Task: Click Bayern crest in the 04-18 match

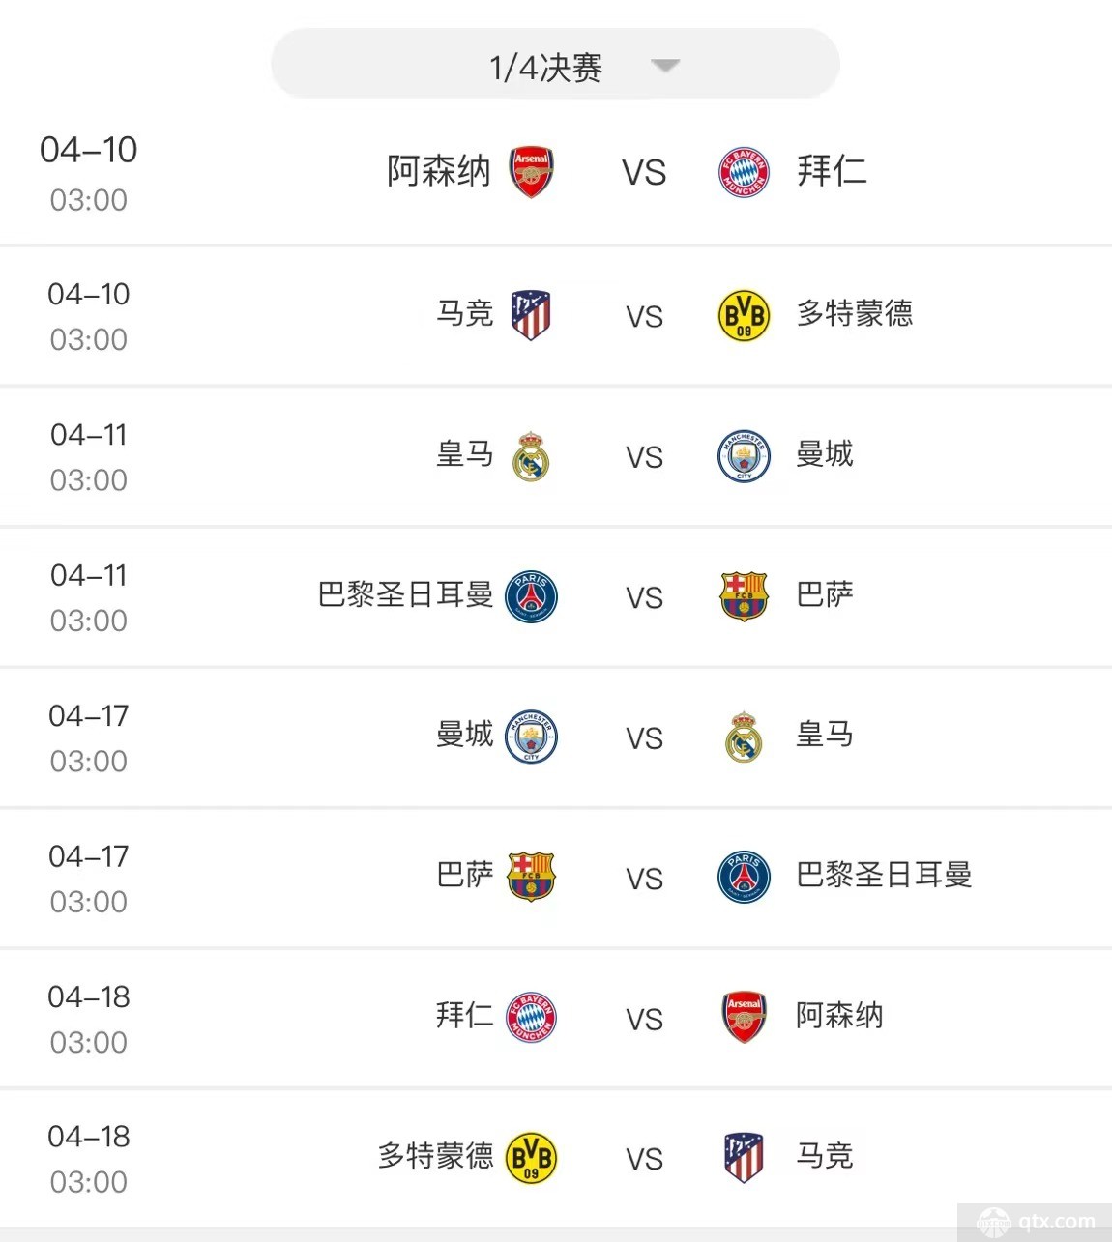Action: point(531,1017)
